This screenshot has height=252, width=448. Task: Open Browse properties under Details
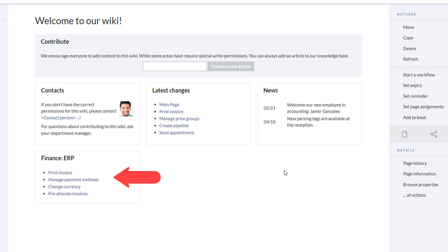421,185
